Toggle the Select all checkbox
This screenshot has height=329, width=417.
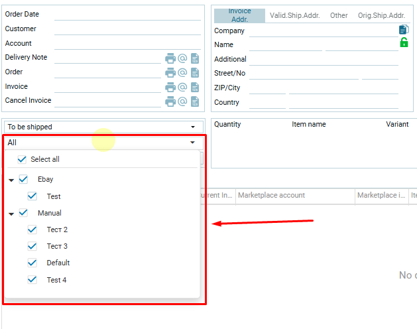[x=23, y=159]
